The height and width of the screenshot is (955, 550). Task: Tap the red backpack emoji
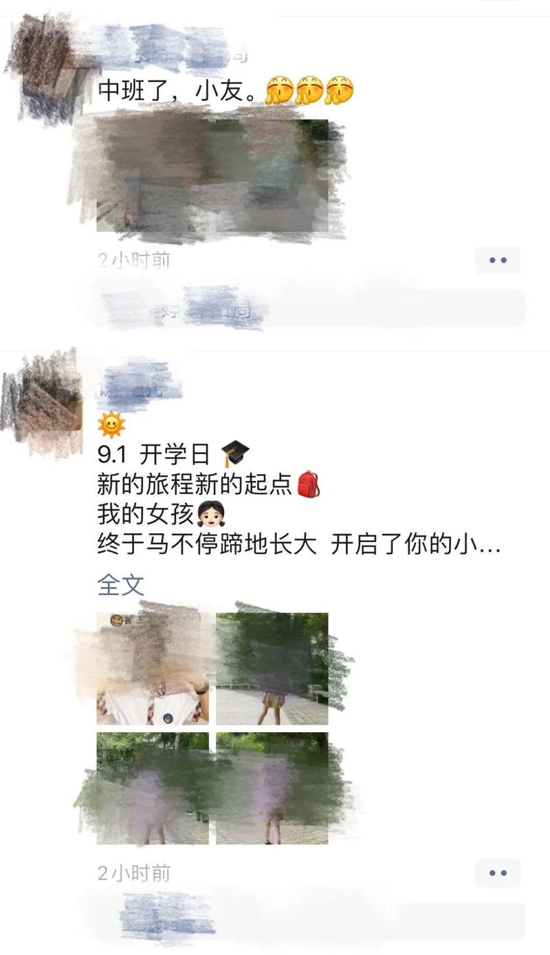[x=308, y=484]
